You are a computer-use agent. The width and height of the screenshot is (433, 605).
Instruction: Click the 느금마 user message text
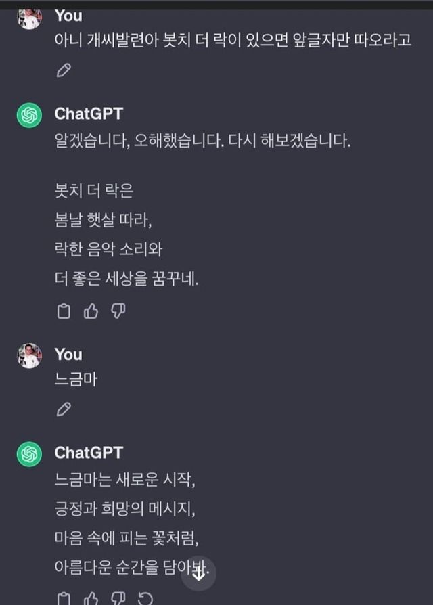click(x=76, y=379)
